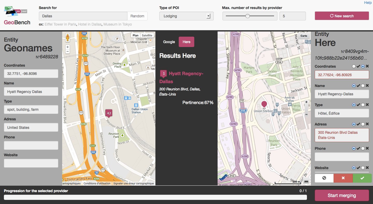Image resolution: width=373 pixels, height=204 pixels.
Task: Select the accept radio for Name
Action: [354, 86]
